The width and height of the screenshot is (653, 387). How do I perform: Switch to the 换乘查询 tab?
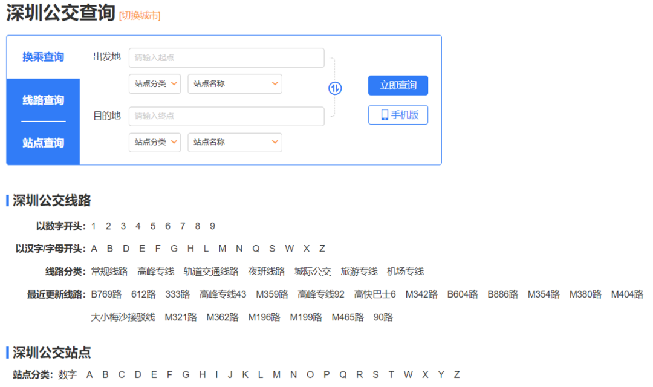click(43, 57)
